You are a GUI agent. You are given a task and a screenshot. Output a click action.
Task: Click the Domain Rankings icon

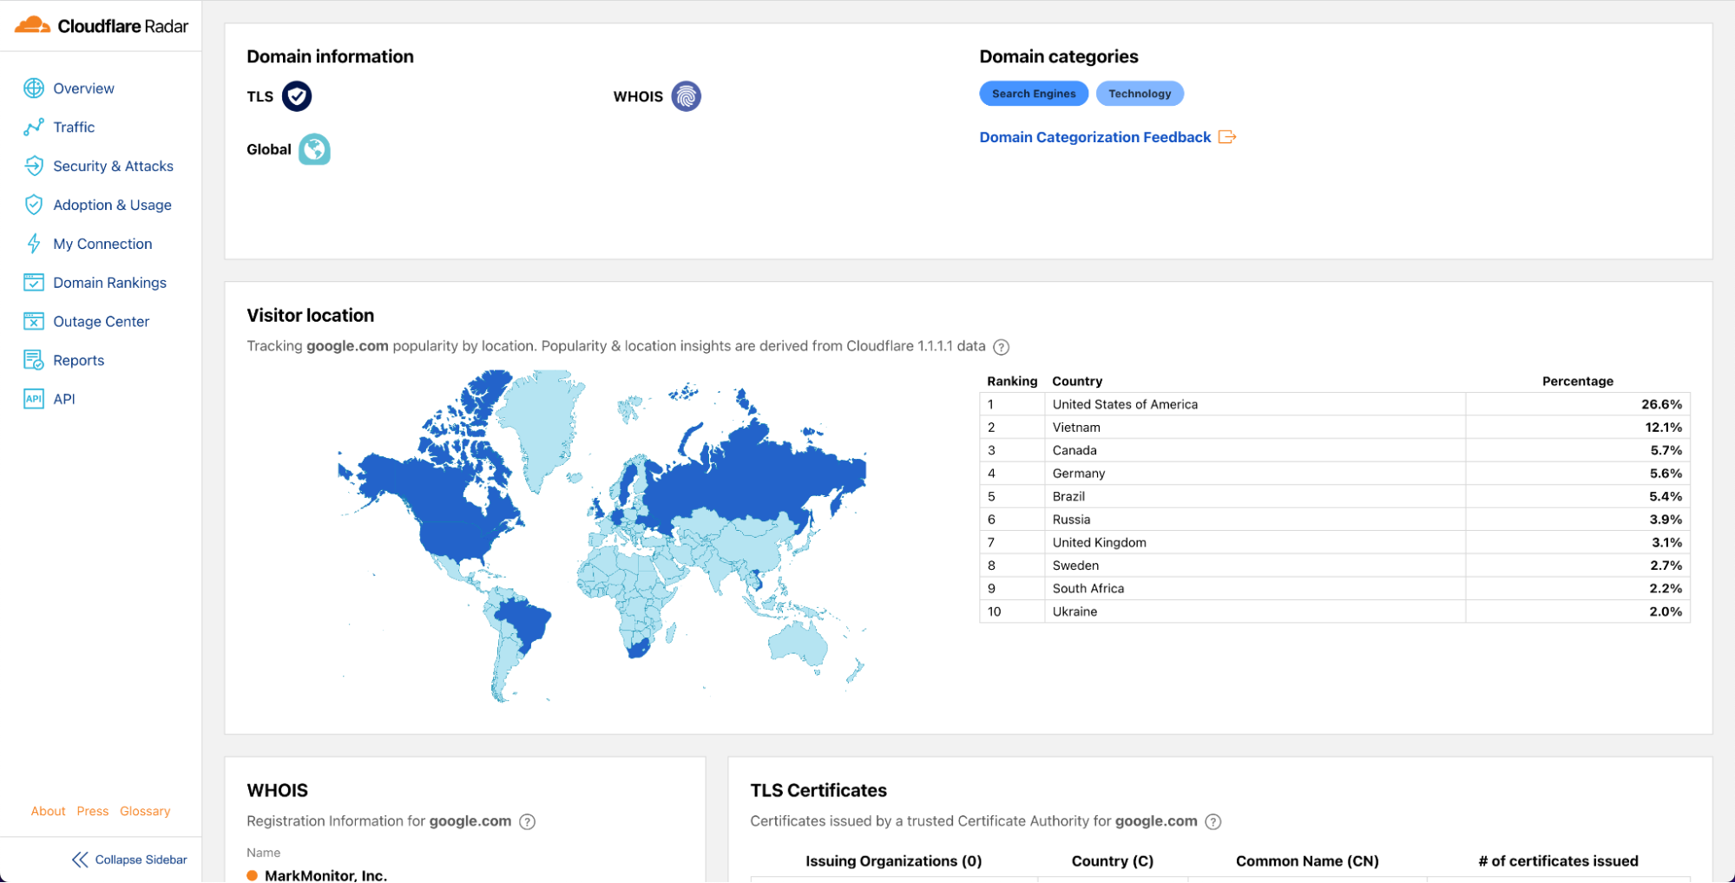[x=34, y=283]
